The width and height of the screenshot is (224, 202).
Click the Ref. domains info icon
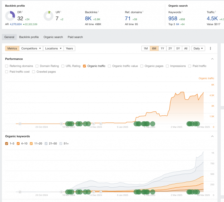tap(143, 12)
